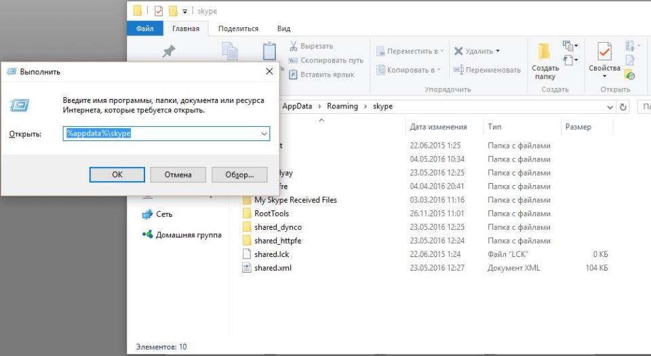The image size is (651, 356).
Task: Click the Paste shortcut (Вставить ярлык) icon
Action: 294,75
